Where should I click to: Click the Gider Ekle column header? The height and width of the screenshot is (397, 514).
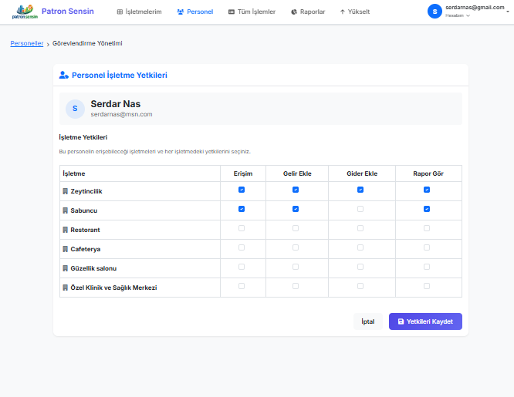click(362, 173)
